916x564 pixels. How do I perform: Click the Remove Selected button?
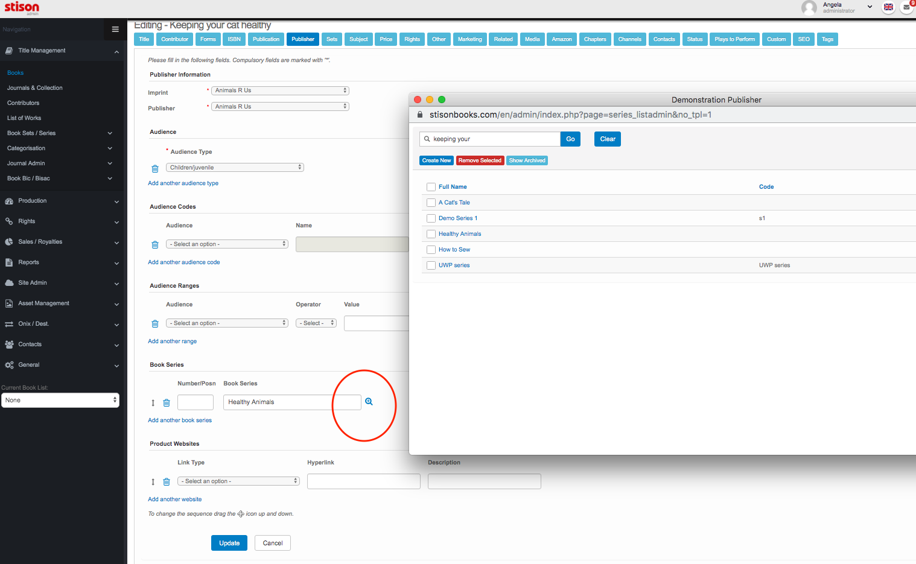480,160
